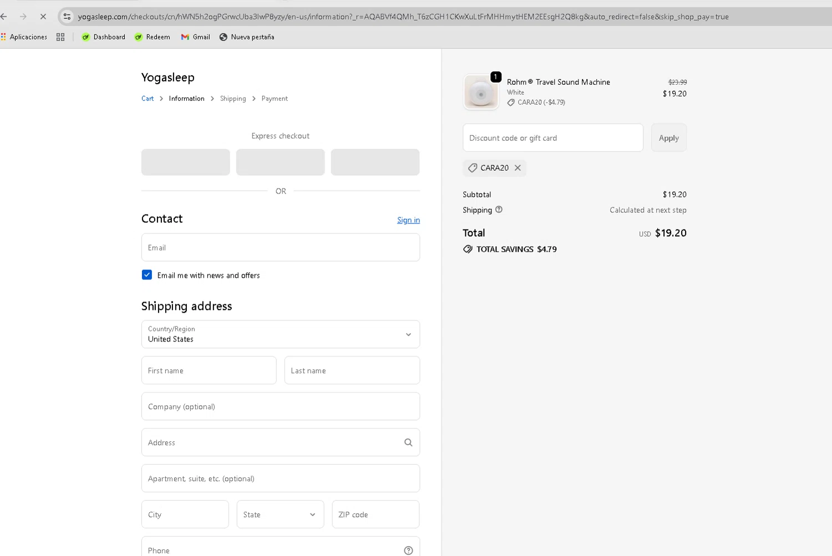Screen dimensions: 832x556
Task: Click crossed-out $23.99 price
Action: pyautogui.click(x=677, y=82)
